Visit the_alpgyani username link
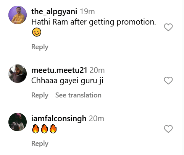The height and width of the screenshot is (155, 184). (x=54, y=12)
